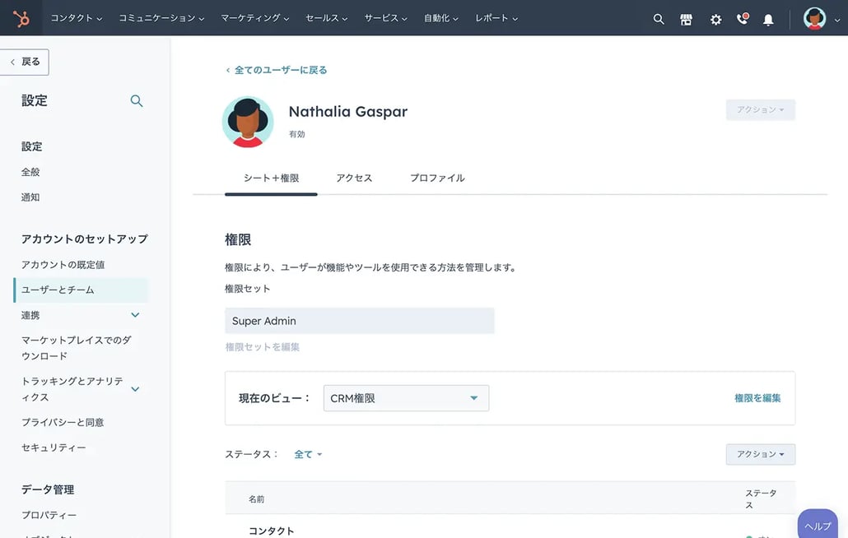Click the account menu chevron beside avatar
This screenshot has width=848, height=538.
tap(837, 20)
